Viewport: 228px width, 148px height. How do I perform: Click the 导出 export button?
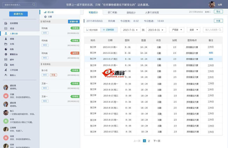point(218,12)
